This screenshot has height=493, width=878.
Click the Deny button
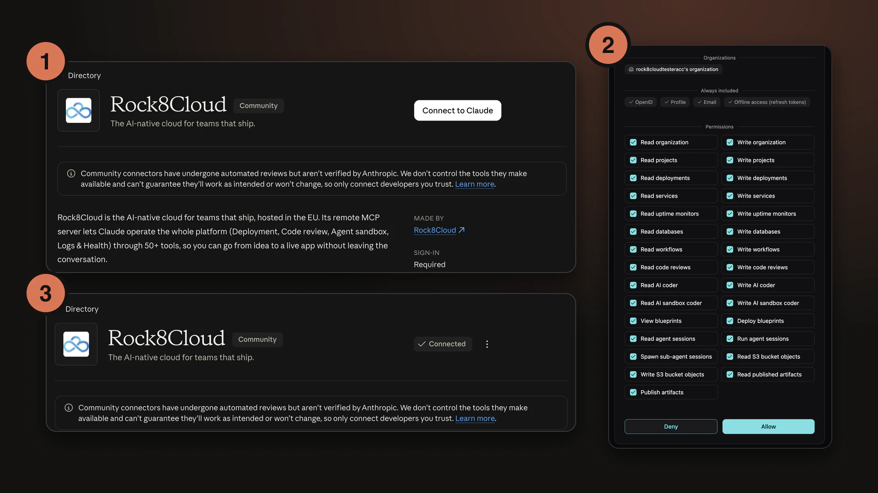671,426
